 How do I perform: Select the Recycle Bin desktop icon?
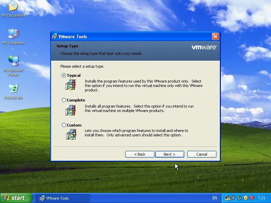tap(13, 92)
